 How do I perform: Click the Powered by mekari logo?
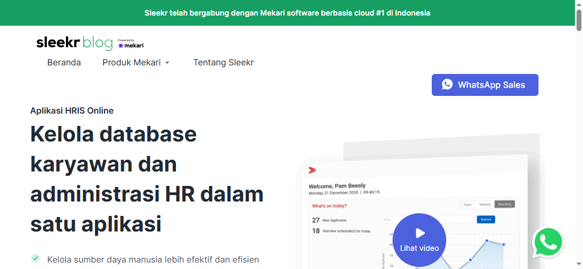[130, 43]
